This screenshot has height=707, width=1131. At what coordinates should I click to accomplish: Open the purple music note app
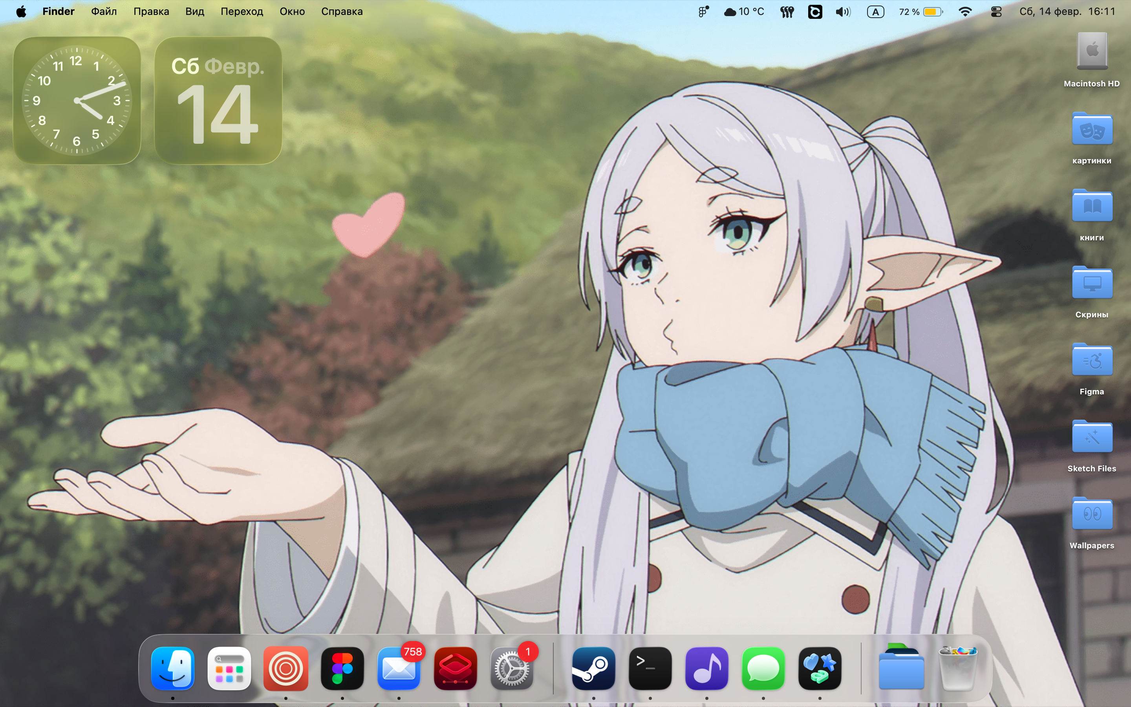pos(706,669)
